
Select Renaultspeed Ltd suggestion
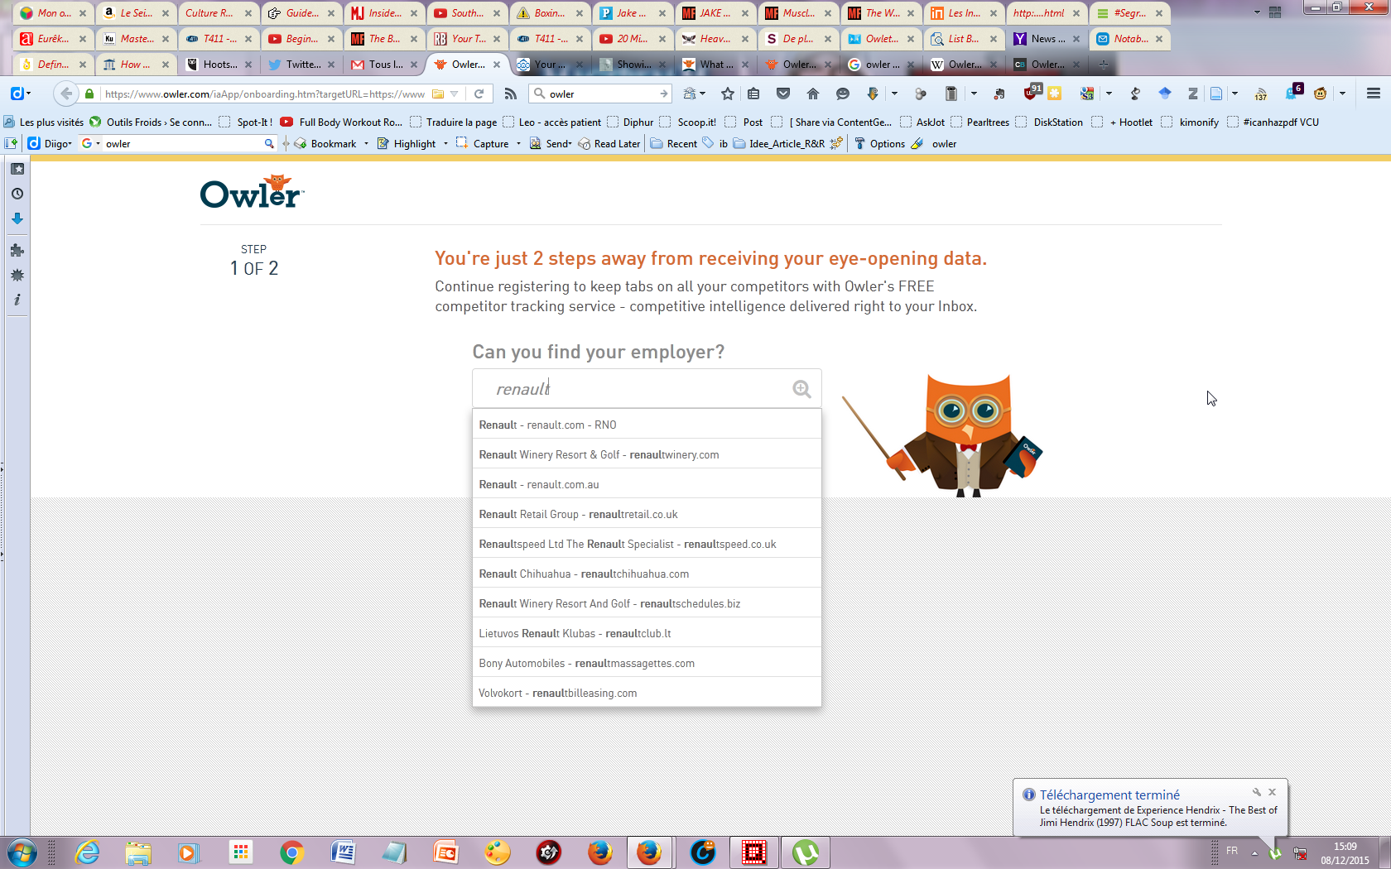pyautogui.click(x=647, y=544)
